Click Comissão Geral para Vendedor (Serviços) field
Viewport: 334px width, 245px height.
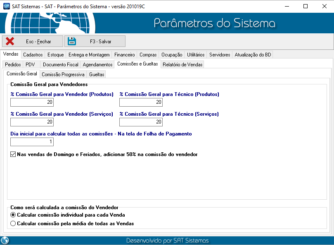32,122
